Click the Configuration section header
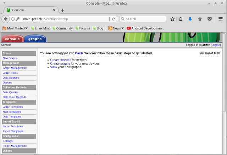This screenshot has height=155, width=227. [x=19, y=136]
